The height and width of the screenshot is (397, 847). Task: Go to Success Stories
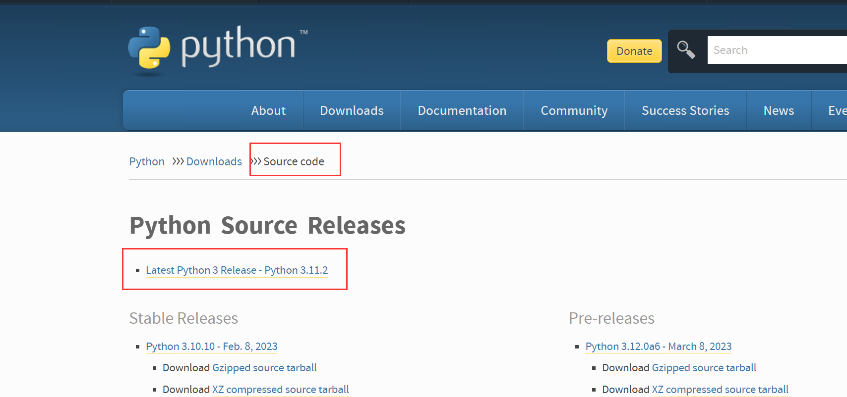pyautogui.click(x=685, y=110)
